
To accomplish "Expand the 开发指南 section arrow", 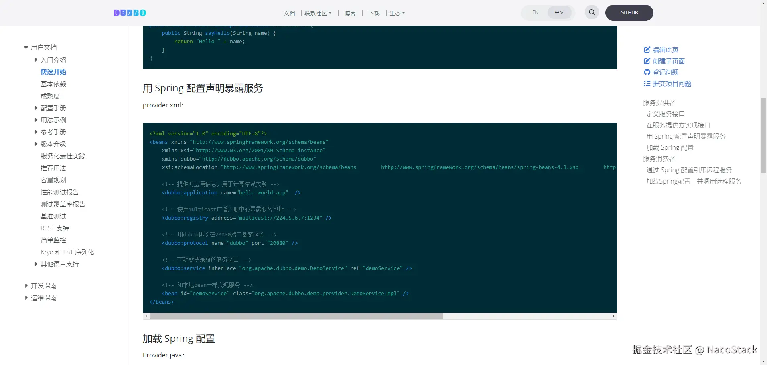I will coord(26,286).
